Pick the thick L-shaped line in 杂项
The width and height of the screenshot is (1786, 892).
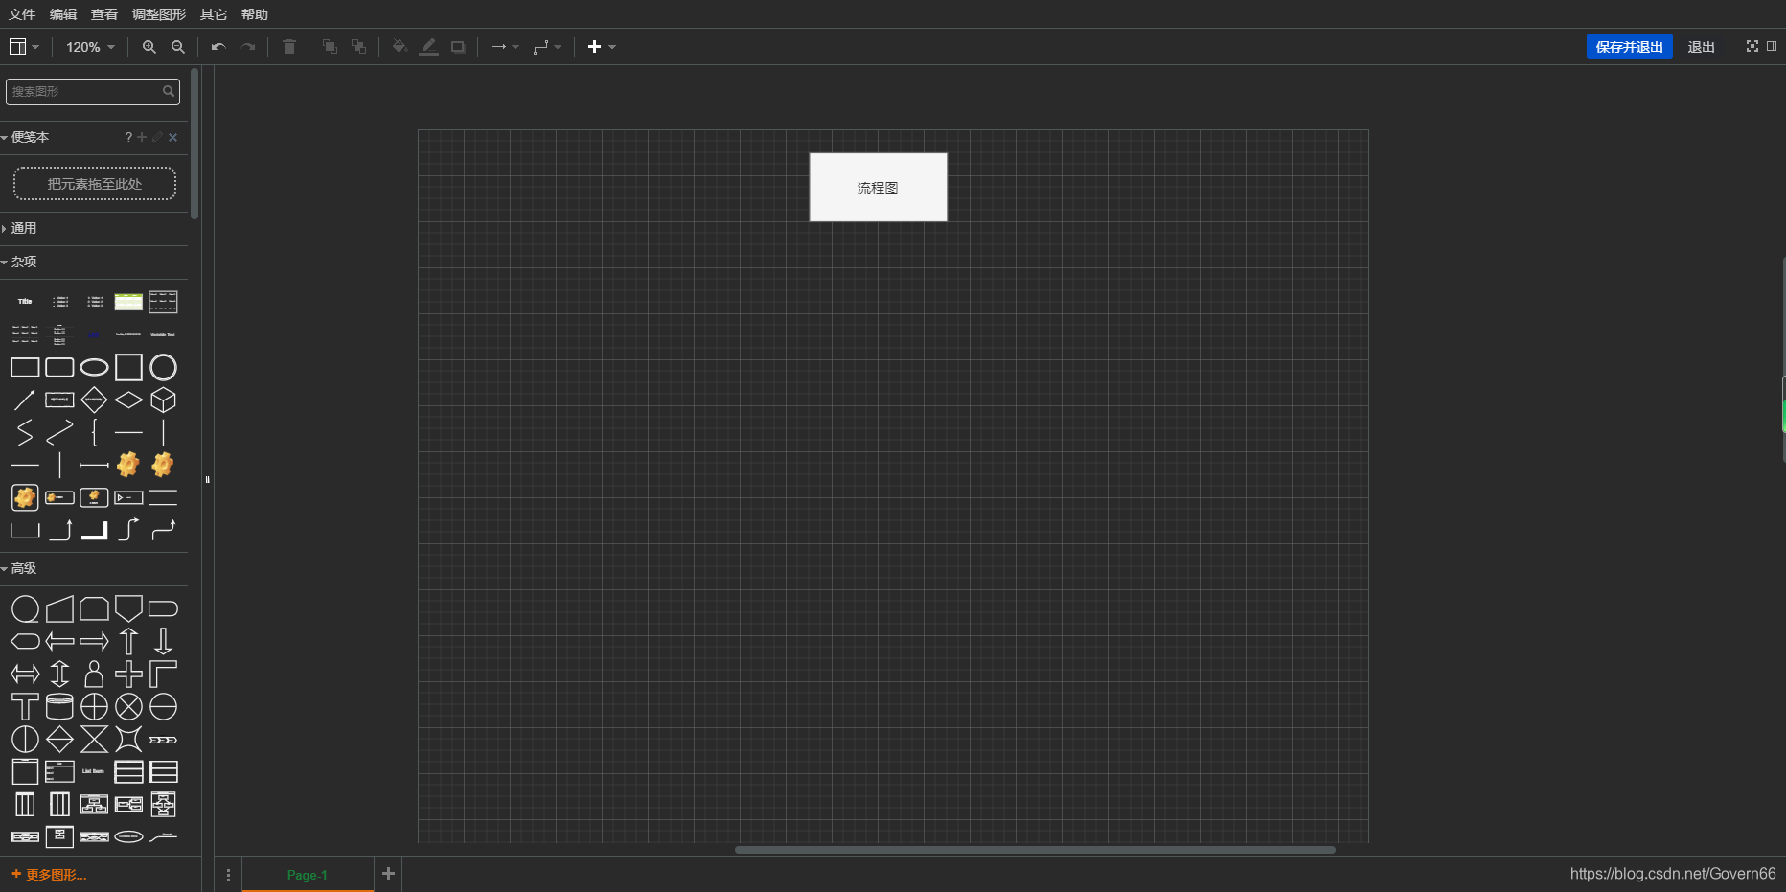[94, 530]
